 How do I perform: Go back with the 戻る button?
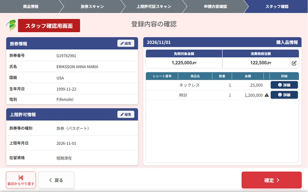tap(56, 180)
